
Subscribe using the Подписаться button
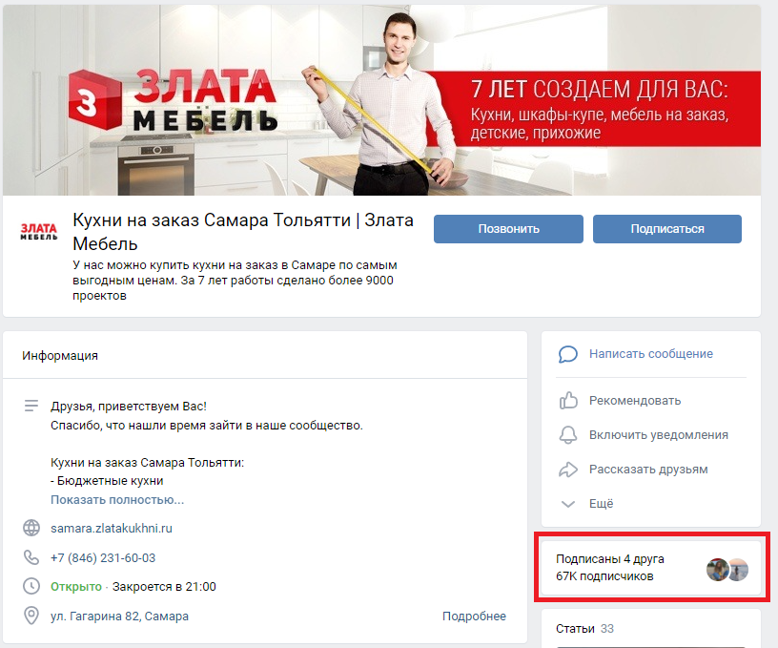click(666, 229)
